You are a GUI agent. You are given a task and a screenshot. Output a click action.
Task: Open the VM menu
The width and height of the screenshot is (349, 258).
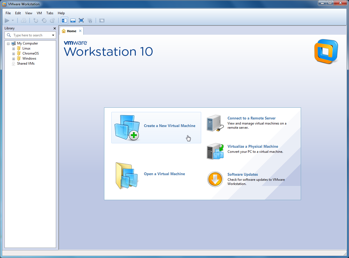(x=39, y=13)
